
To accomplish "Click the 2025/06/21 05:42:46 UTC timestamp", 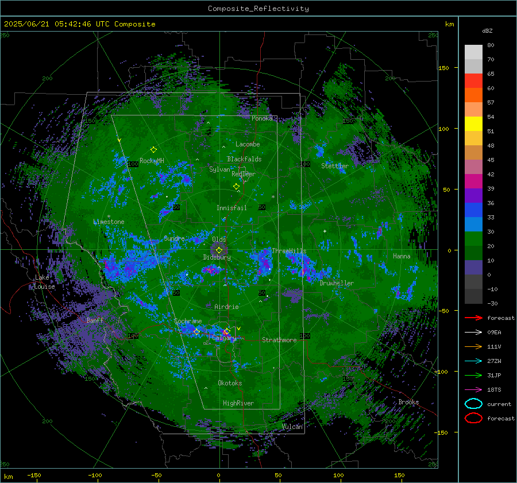I will pyautogui.click(x=79, y=24).
